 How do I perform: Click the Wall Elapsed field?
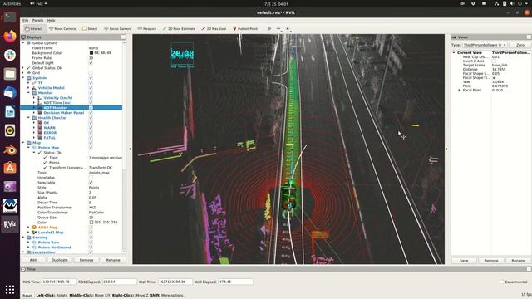coord(235,282)
